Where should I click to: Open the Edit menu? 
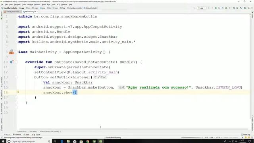(x=6, y=4)
